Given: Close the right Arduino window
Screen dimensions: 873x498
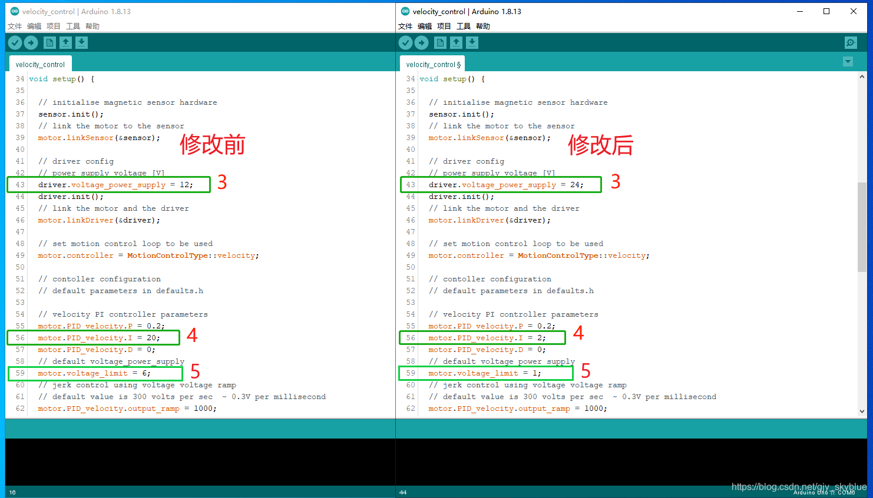Looking at the screenshot, I should (854, 11).
